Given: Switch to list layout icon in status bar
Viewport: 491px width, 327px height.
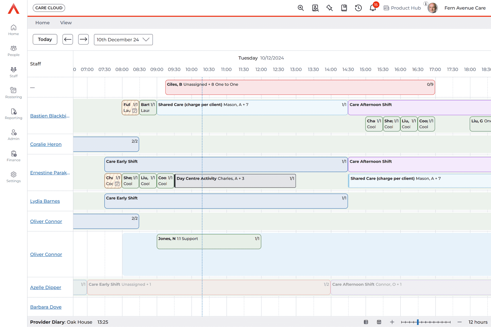Looking at the screenshot, I should 366,322.
